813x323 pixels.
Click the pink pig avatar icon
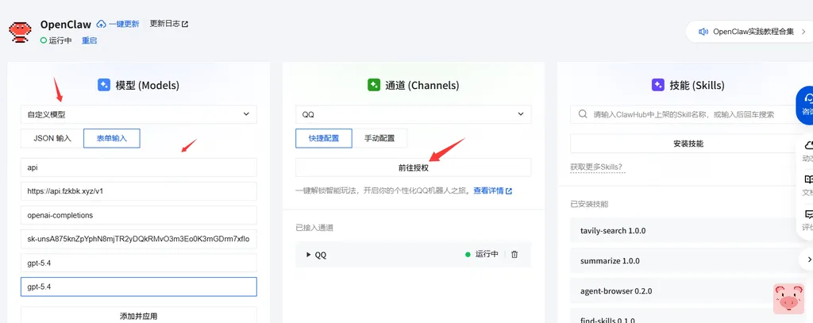coord(788,298)
